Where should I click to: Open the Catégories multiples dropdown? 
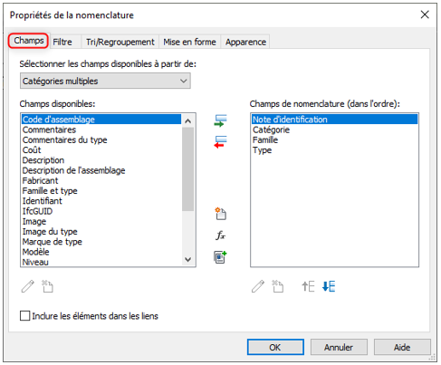[105, 81]
